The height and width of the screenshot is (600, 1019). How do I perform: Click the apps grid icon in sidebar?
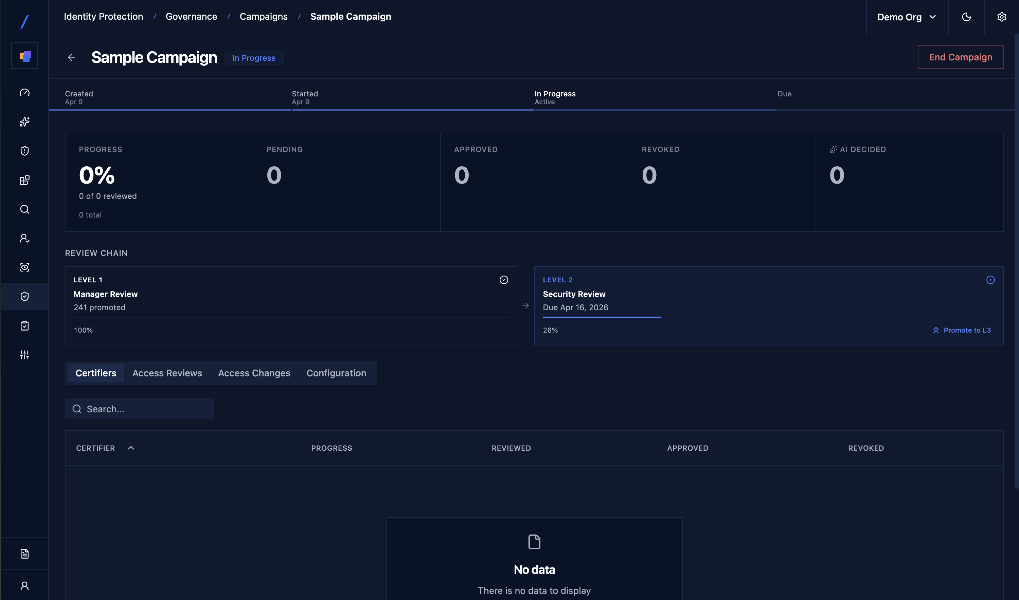pyautogui.click(x=24, y=180)
